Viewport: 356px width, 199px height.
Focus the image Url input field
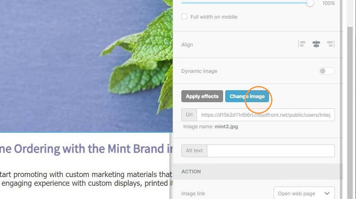click(265, 115)
